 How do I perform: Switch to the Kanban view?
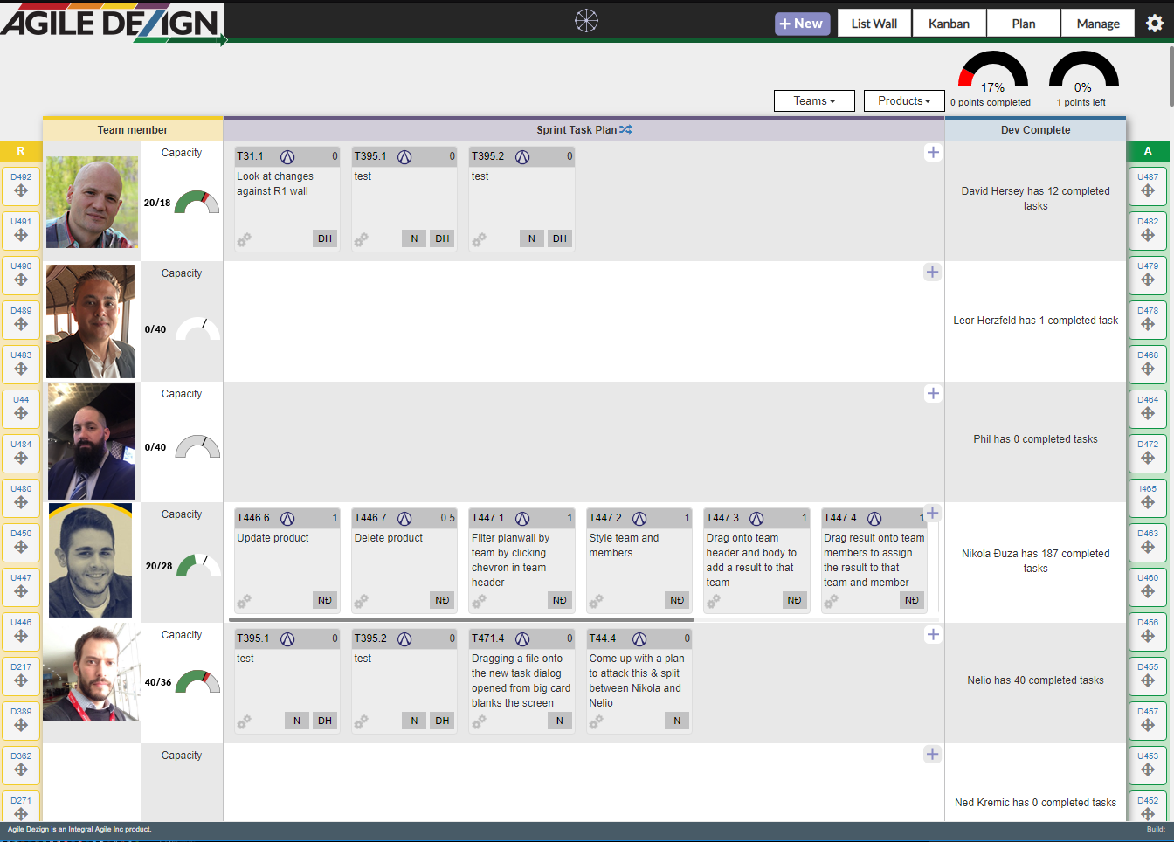tap(949, 24)
